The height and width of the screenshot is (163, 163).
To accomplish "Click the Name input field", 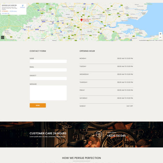I will pos(48,61).
